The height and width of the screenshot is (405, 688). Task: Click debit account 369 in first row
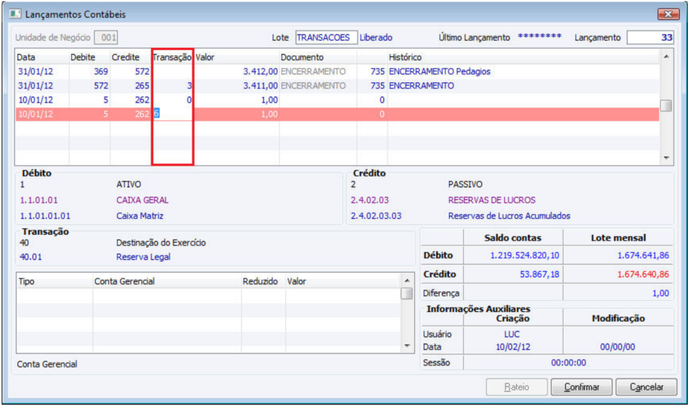pyautogui.click(x=101, y=72)
